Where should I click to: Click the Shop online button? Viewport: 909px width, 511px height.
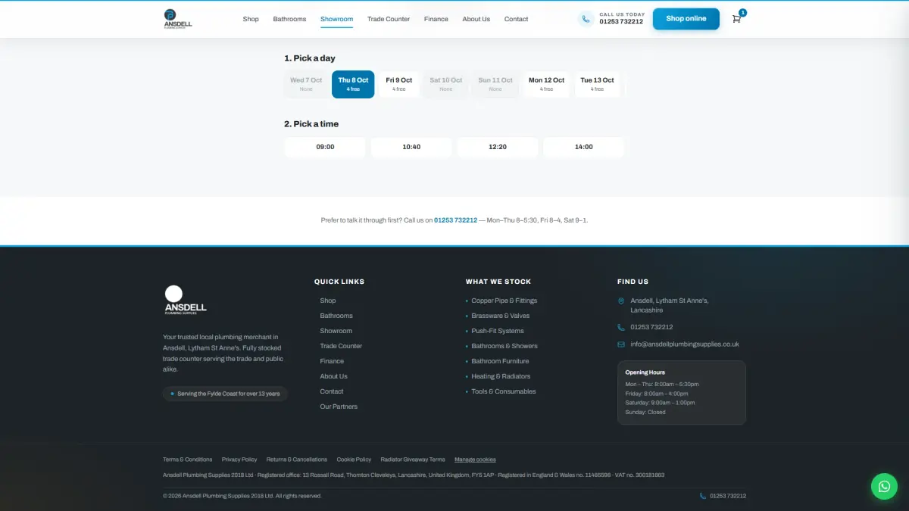(686, 19)
